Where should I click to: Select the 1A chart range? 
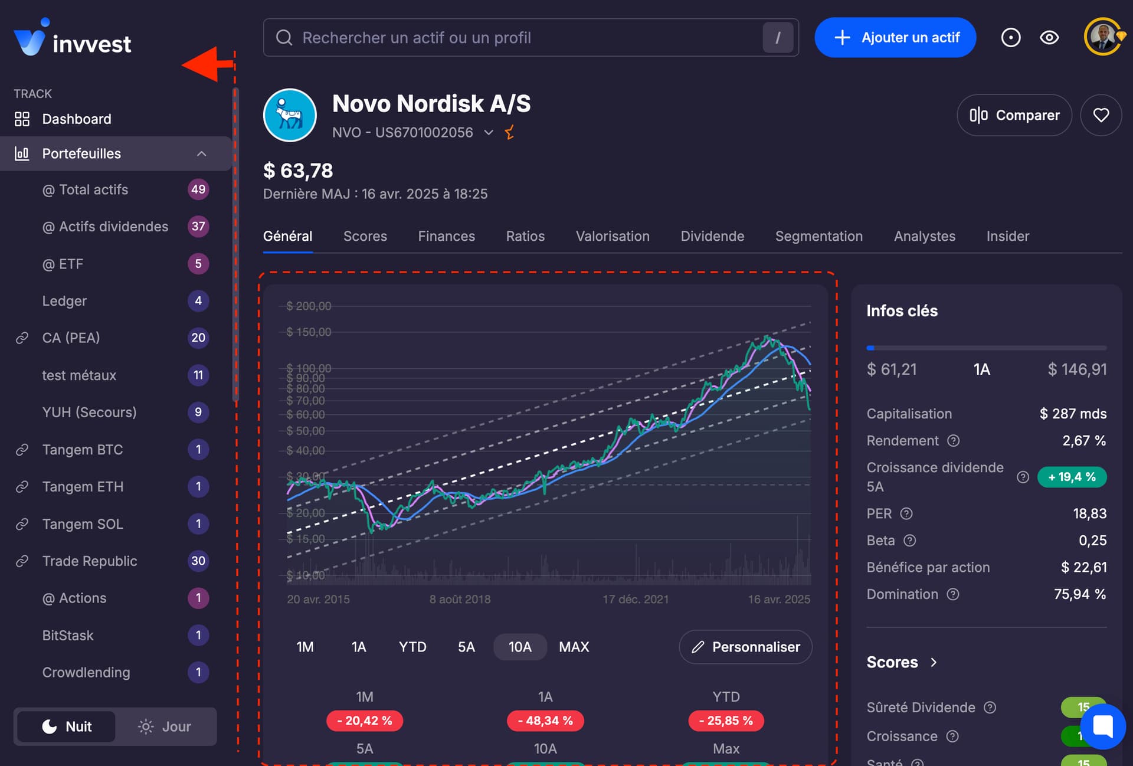[x=359, y=647]
